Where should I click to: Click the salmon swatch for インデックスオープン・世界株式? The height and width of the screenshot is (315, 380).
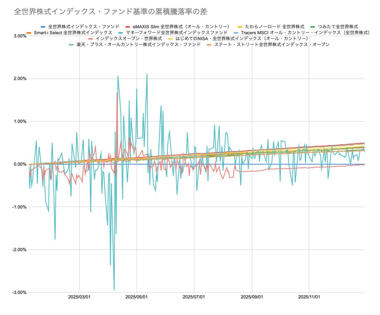pos(91,39)
